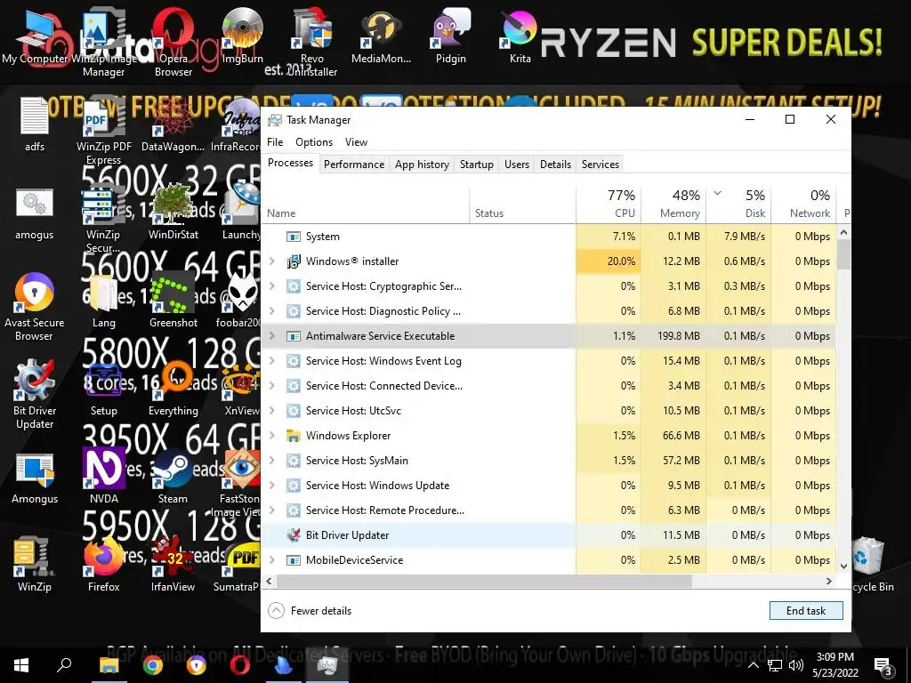Sort processes by Name column header

(x=365, y=205)
